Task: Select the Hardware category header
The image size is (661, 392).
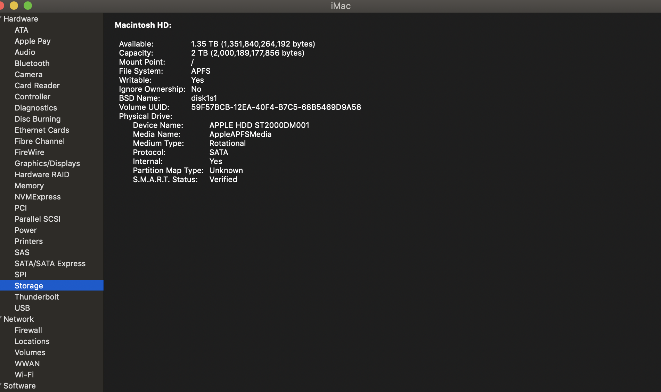Action: click(21, 19)
